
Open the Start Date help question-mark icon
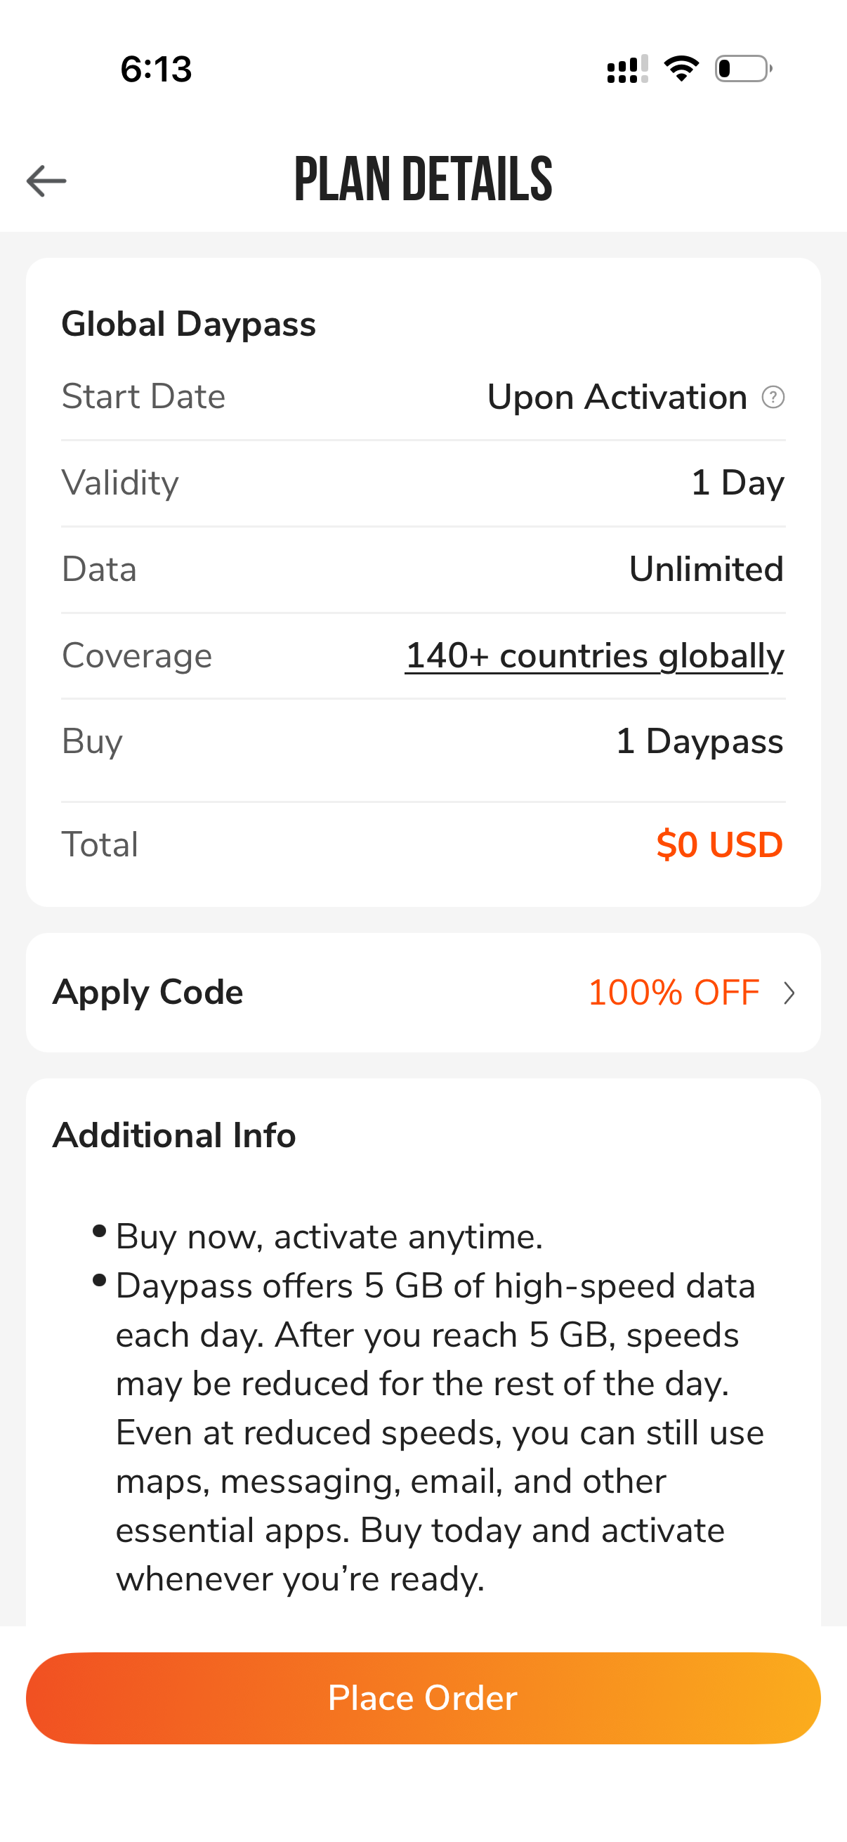[773, 397]
